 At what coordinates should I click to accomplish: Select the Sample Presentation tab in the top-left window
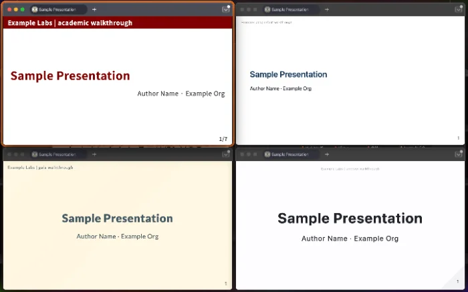(x=57, y=9)
